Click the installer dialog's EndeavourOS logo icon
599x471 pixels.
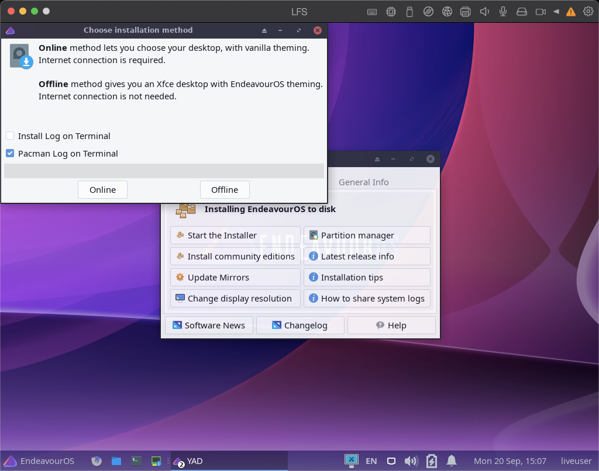pyautogui.click(x=11, y=30)
